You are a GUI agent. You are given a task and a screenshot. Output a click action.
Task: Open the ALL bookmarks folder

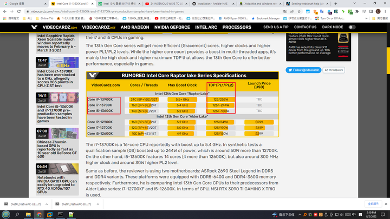[28, 18]
